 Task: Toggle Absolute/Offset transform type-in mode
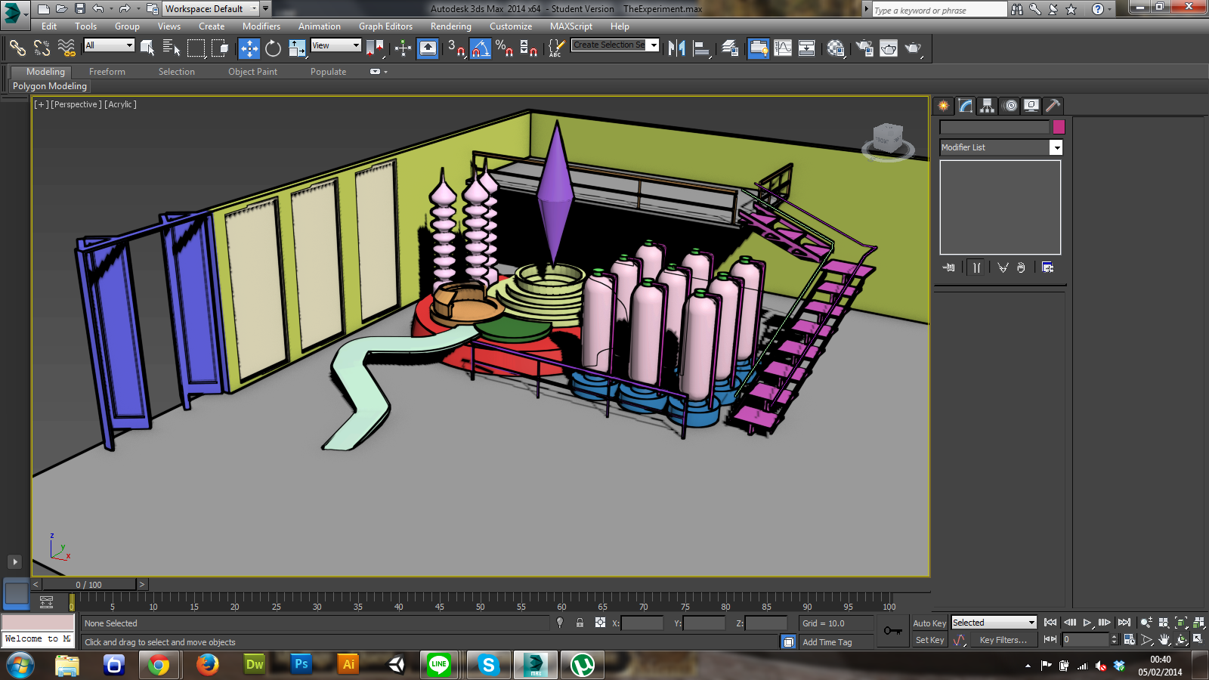pyautogui.click(x=600, y=623)
